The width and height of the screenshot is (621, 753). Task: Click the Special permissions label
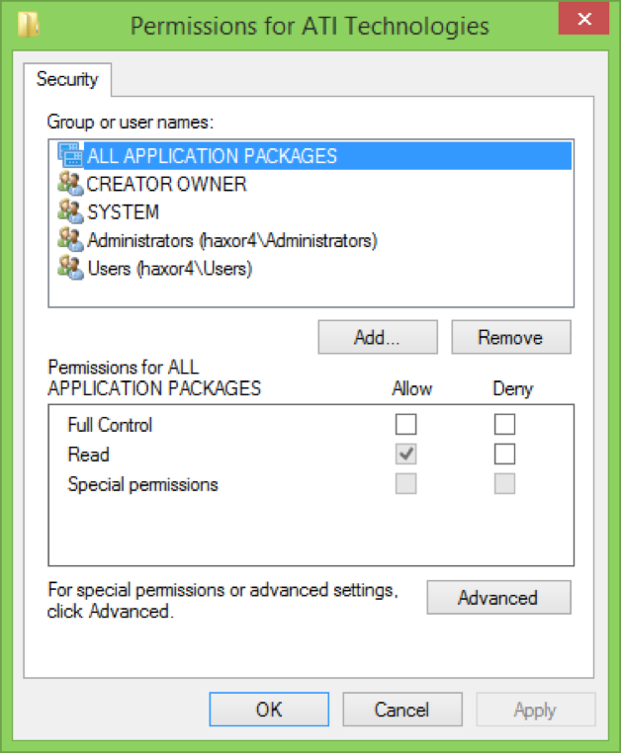click(x=142, y=484)
